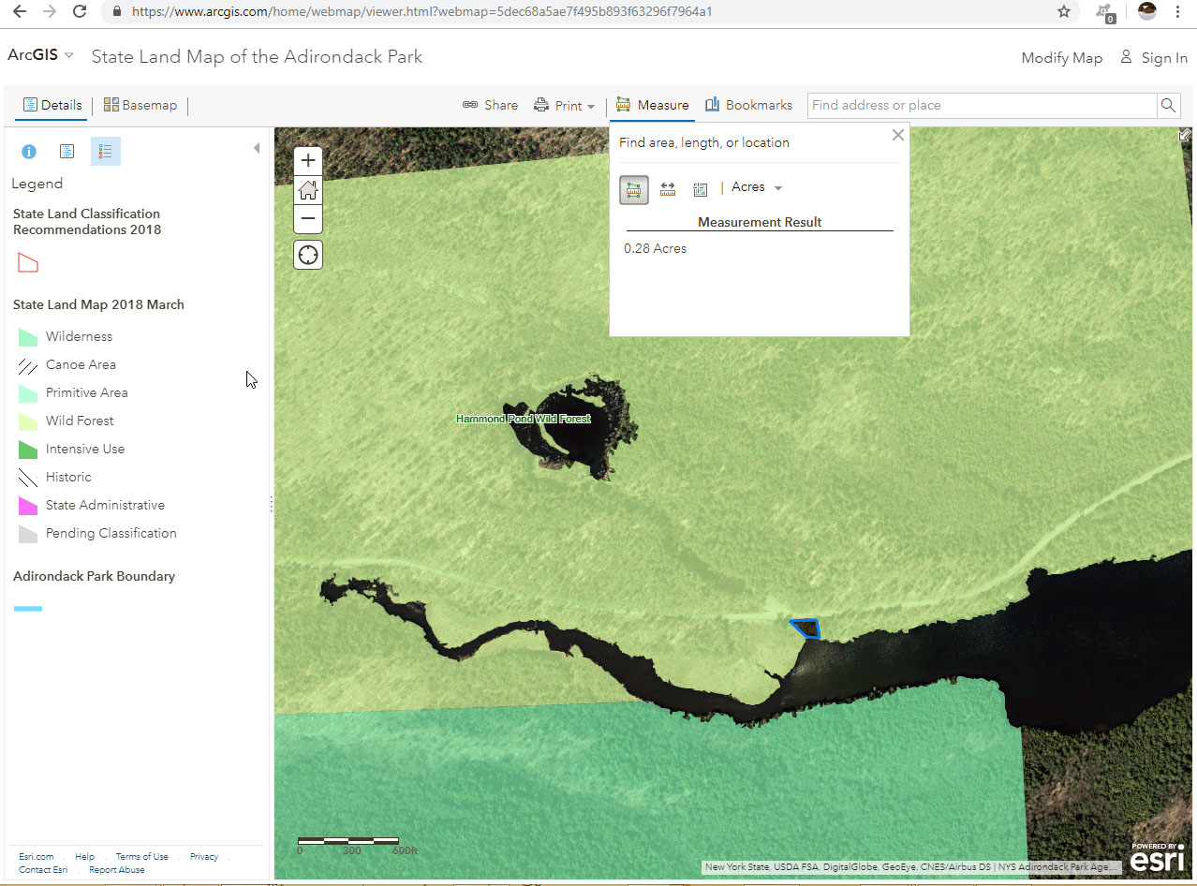Click the Modify Map link
The height and width of the screenshot is (886, 1197).
(x=1061, y=58)
